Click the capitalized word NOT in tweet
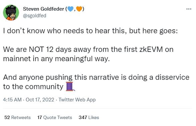 click(x=36, y=49)
